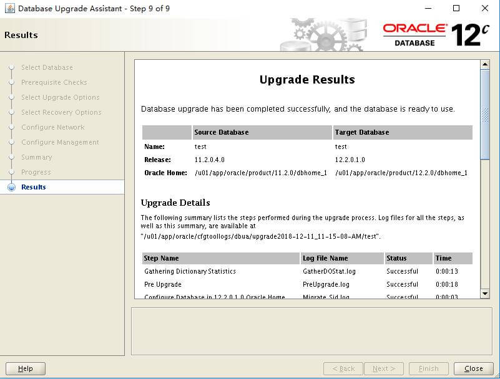Viewport: 500px width, 379px height.
Task: Click the source database name test
Action: point(200,147)
